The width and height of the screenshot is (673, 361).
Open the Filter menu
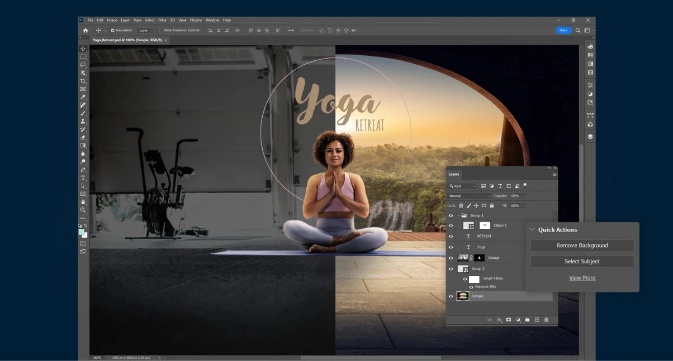pyautogui.click(x=162, y=20)
